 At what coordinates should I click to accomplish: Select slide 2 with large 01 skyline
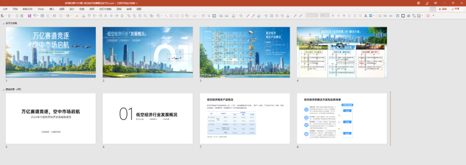[148, 52]
